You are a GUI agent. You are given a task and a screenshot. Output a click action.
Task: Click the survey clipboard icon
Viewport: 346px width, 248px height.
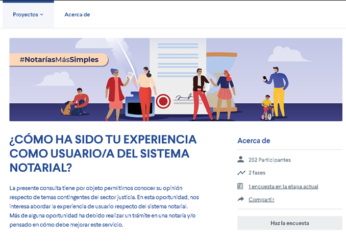240,186
